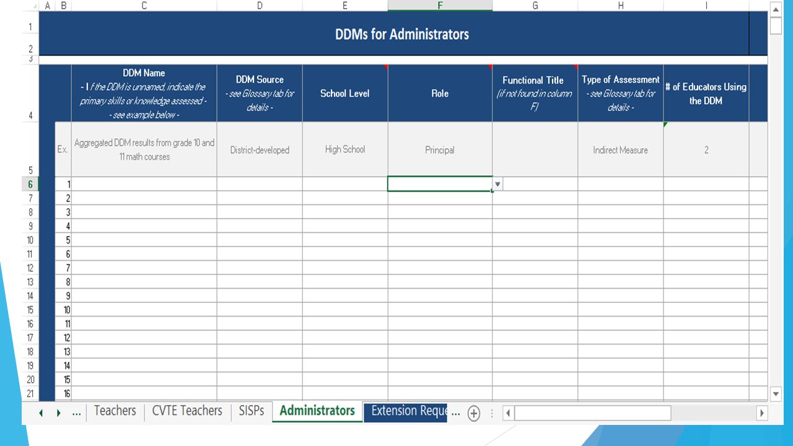Image resolution: width=793 pixels, height=446 pixels.
Task: Show hidden sheet tabs via left ellipsis
Action: 77,413
